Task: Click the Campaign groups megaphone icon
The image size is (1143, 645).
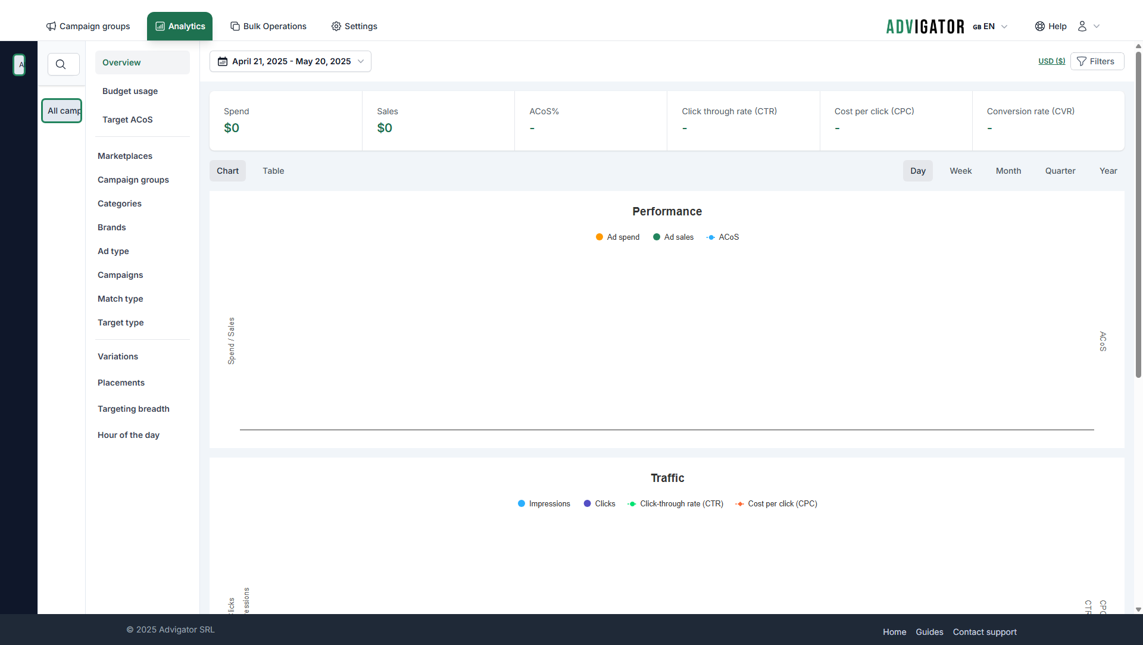Action: pyautogui.click(x=51, y=26)
